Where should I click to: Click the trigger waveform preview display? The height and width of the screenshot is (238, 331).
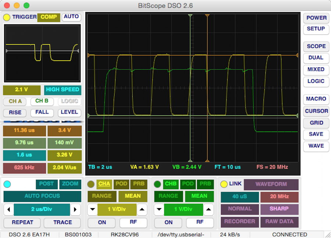click(x=42, y=53)
